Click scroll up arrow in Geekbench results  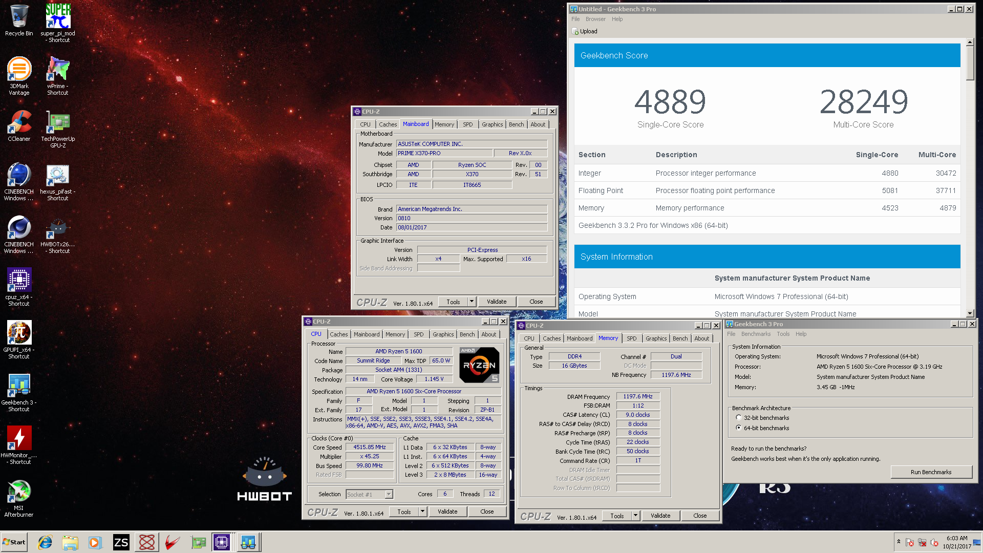click(970, 42)
